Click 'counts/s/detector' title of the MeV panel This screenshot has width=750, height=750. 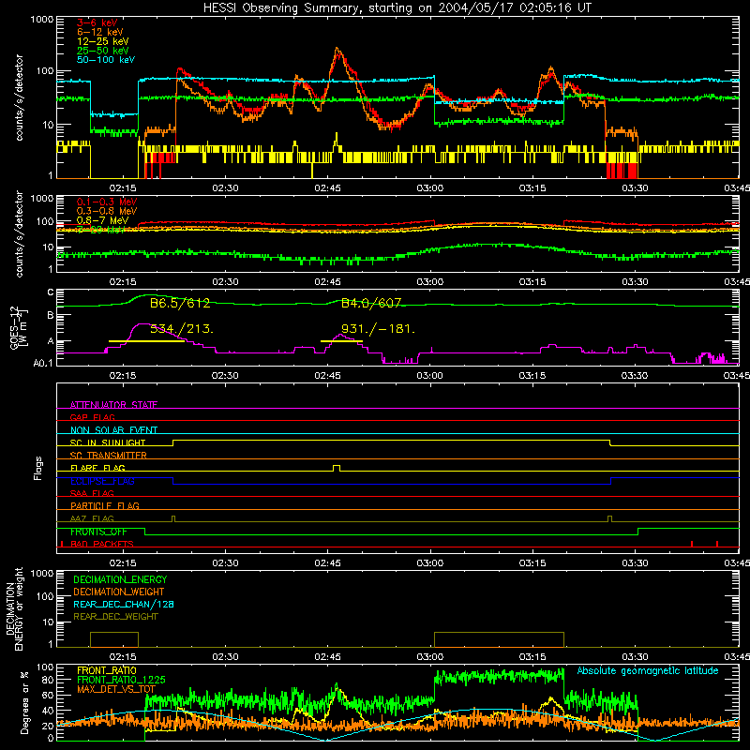click(x=19, y=233)
